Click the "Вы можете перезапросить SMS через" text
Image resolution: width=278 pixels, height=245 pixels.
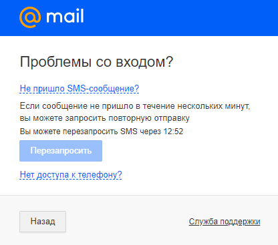pos(90,132)
